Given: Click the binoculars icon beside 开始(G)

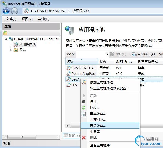Looking at the screenshot, I should pyautogui.click(x=112, y=54).
